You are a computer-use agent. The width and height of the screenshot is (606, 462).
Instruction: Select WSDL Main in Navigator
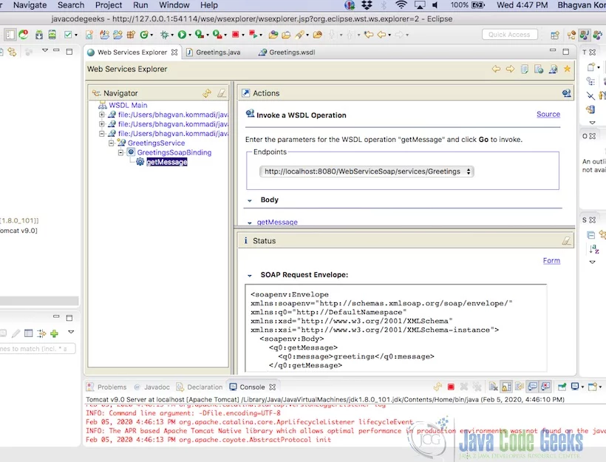128,105
